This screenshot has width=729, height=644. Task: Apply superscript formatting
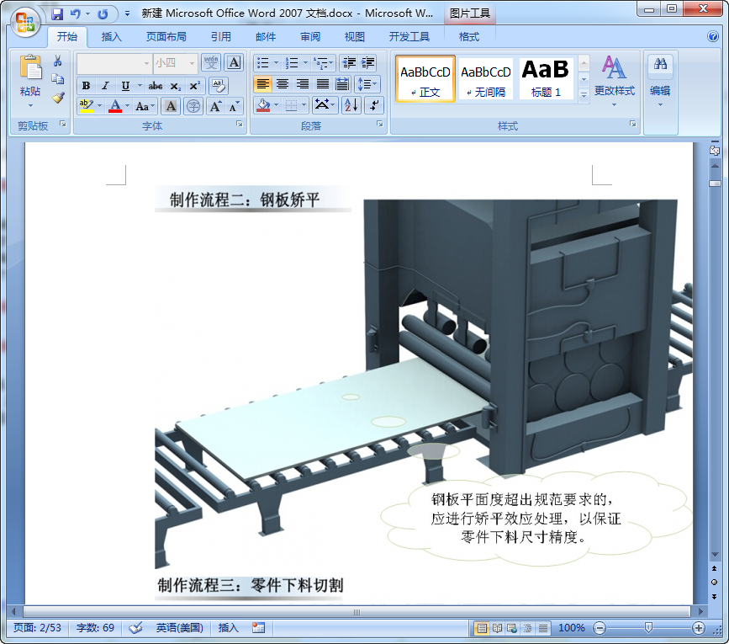[194, 86]
